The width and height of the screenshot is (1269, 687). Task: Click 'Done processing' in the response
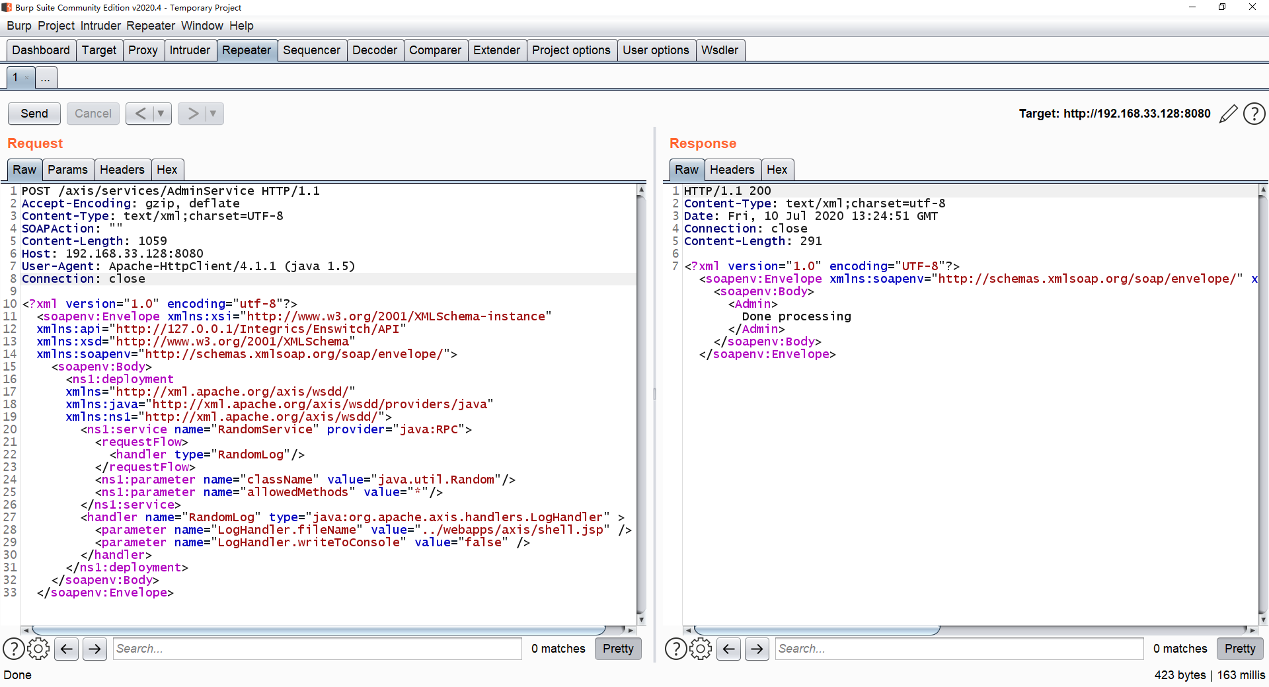tap(796, 316)
